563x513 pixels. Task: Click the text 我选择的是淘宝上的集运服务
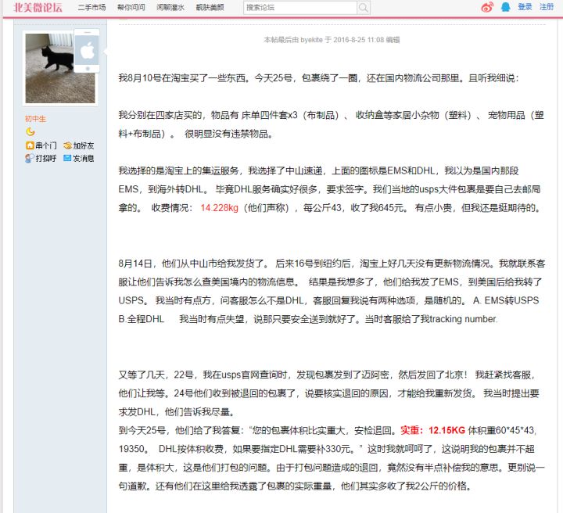tap(179, 170)
